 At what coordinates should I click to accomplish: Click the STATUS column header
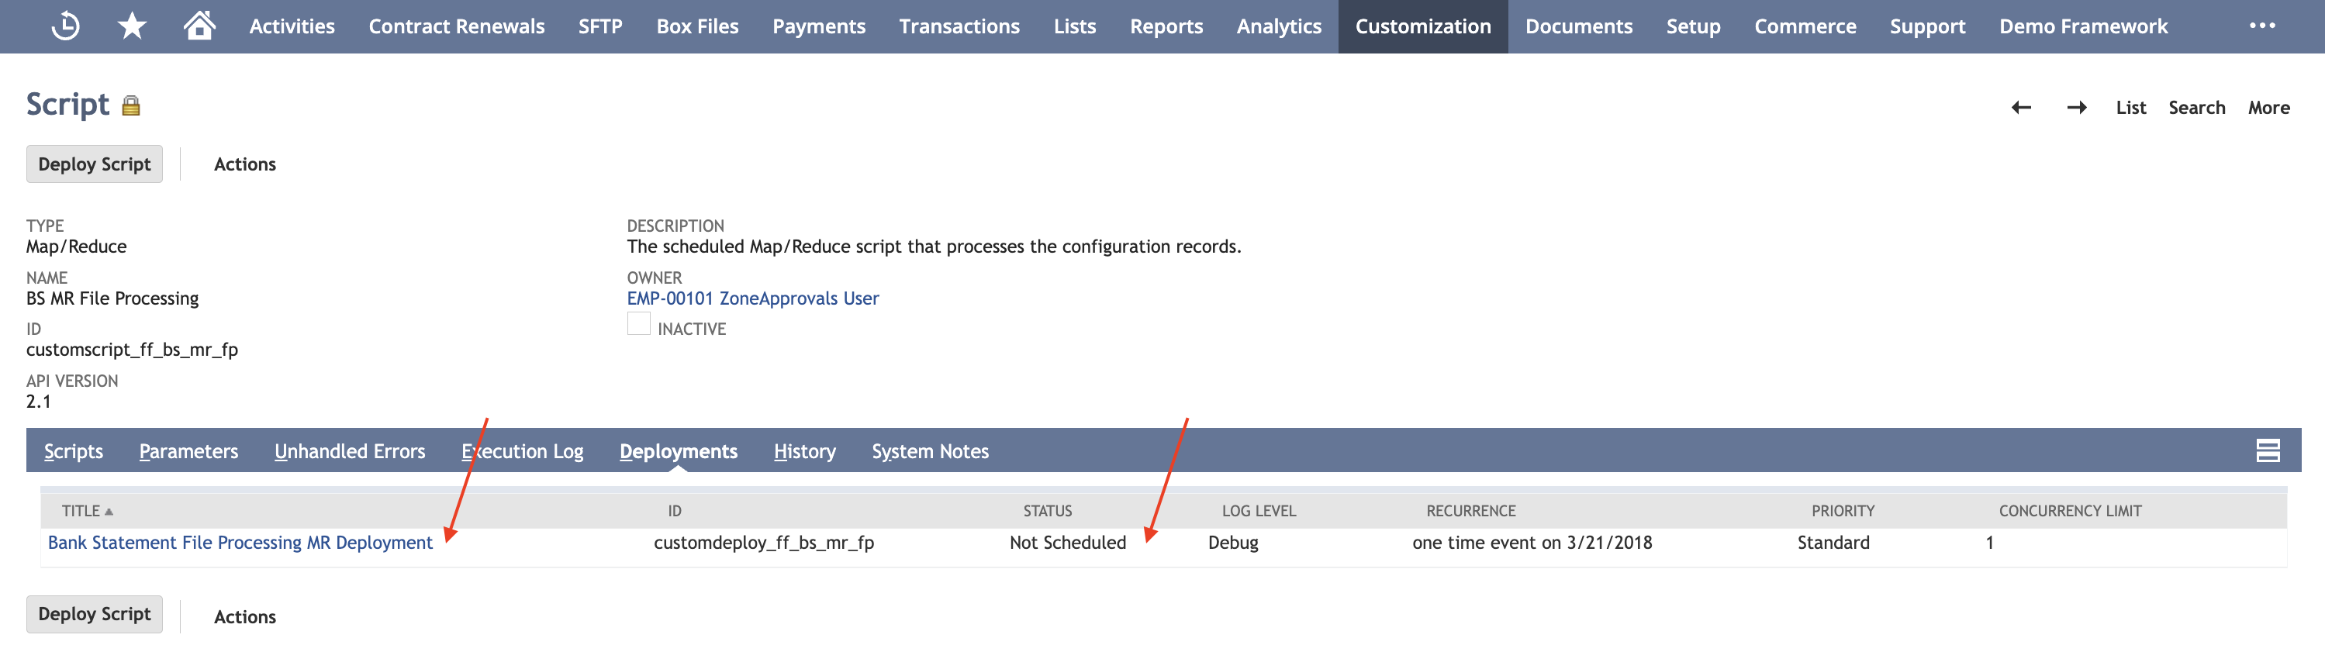pos(1047,512)
